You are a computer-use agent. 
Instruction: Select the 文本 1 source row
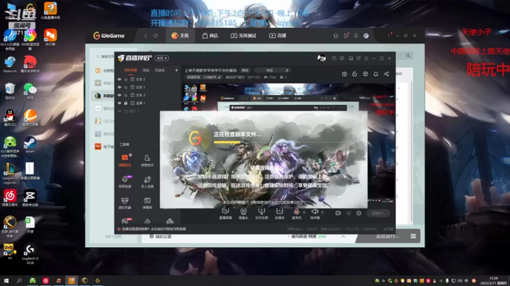point(148,87)
